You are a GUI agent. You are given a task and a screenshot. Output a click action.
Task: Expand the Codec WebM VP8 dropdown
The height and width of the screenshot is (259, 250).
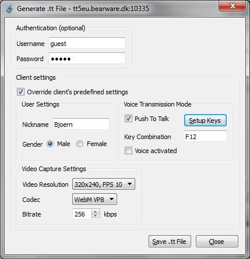click(x=94, y=199)
